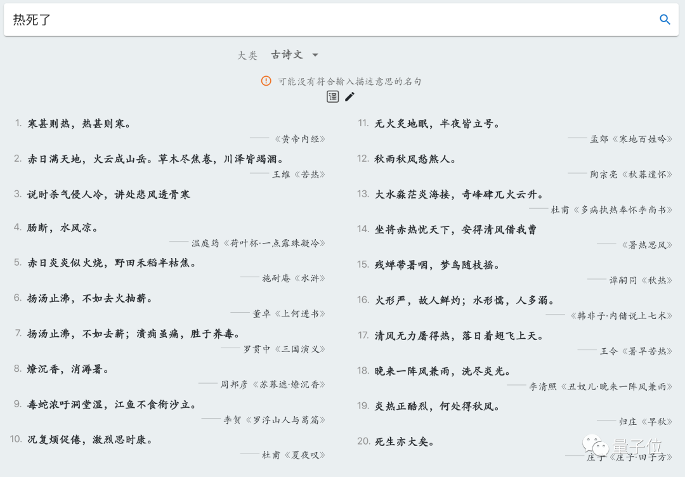This screenshot has height=477, width=685.
Task: Open source 温庭筠《荷叶杯·一点露珠凝冷》
Action: point(258,244)
